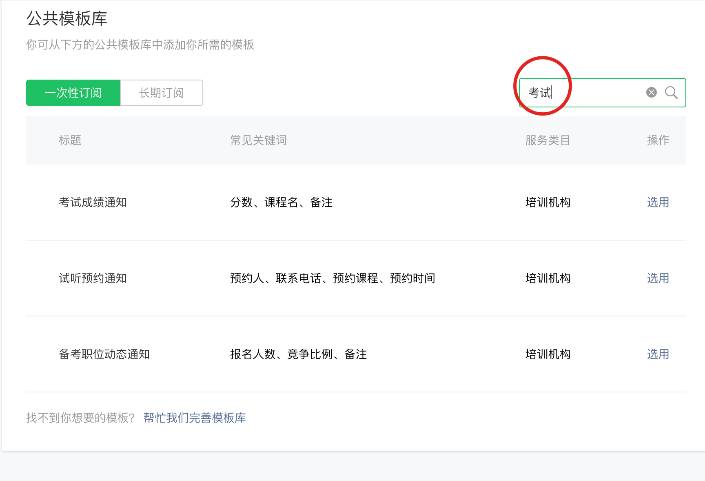Click keywords 分数、课程名、备注
705x481 pixels.
tap(282, 202)
